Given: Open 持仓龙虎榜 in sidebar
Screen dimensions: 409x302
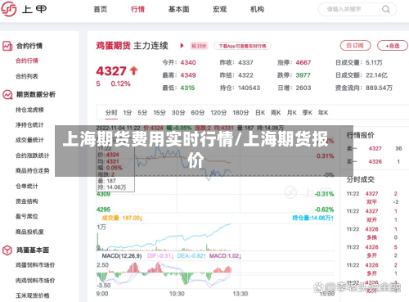Looking at the screenshot, I should (29, 110).
